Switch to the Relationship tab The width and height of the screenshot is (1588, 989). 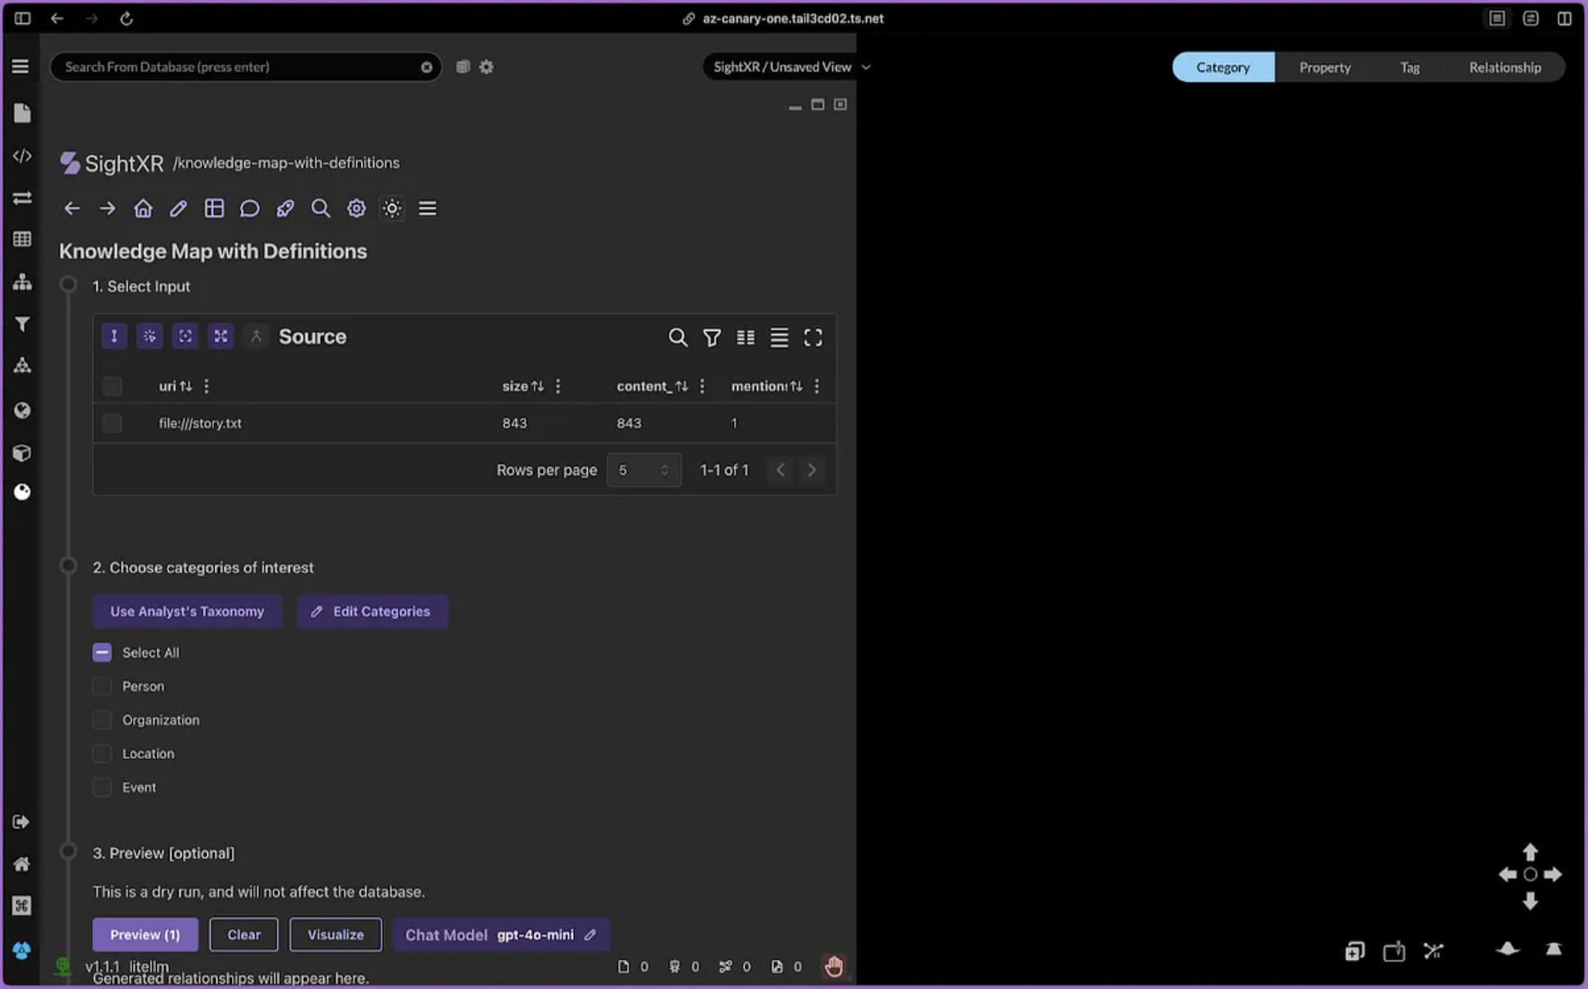point(1505,67)
